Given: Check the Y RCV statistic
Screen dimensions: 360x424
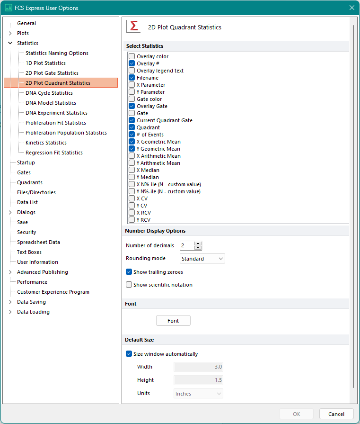Looking at the screenshot, I should tap(132, 219).
